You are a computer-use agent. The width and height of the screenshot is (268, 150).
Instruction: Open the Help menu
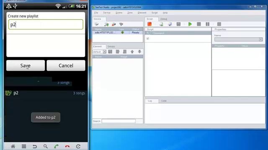click(165, 12)
